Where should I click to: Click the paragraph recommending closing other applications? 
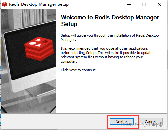pyautogui.click(x=107, y=55)
